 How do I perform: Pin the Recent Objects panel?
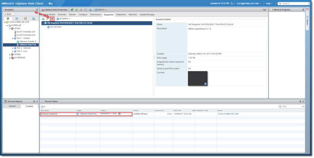tap(34, 101)
